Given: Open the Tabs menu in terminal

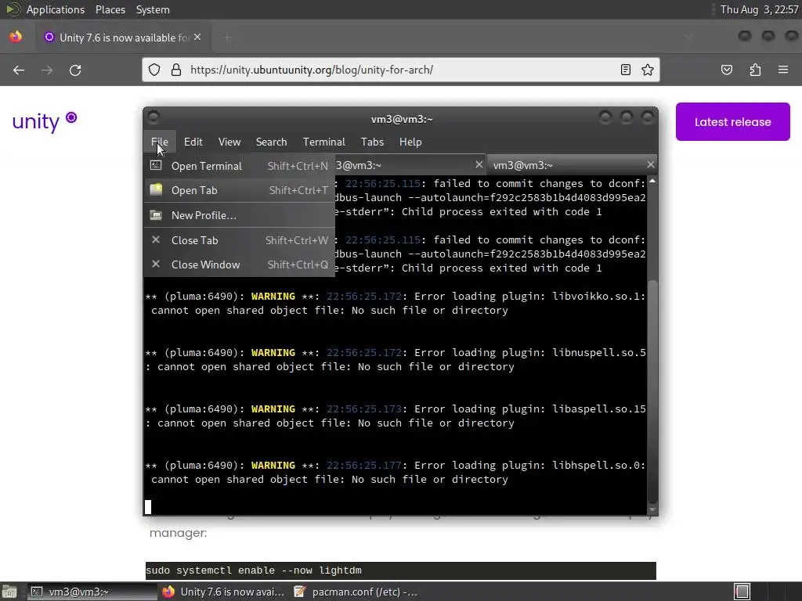Looking at the screenshot, I should pos(372,142).
